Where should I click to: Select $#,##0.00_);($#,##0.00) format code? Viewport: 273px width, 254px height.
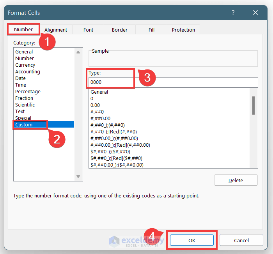tap(169, 165)
